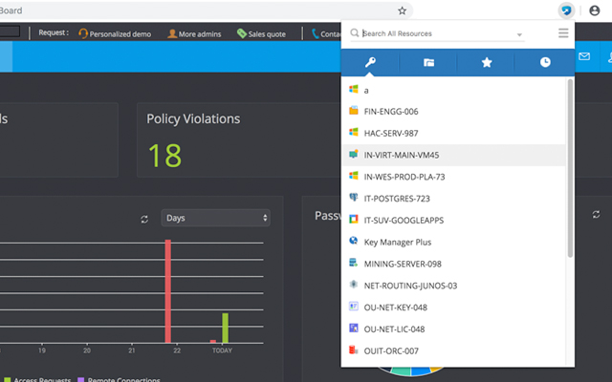
Task: Click the Policy Violations count 18
Action: [x=165, y=156]
